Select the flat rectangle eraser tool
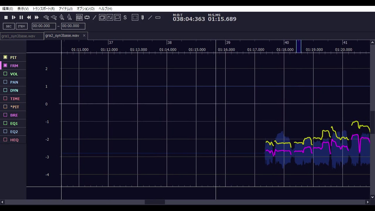Screen dimensions: 375x211 point(158,18)
